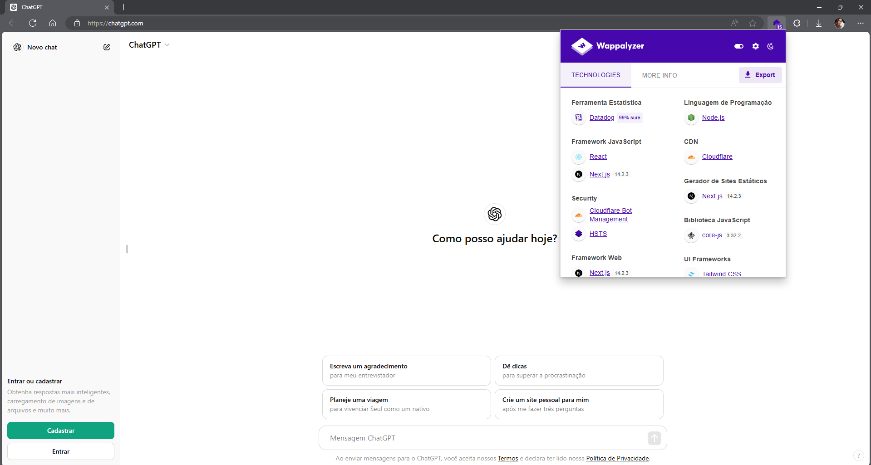Switch to the TECHNOLOGIES tab
This screenshot has width=871, height=465.
pyautogui.click(x=595, y=75)
